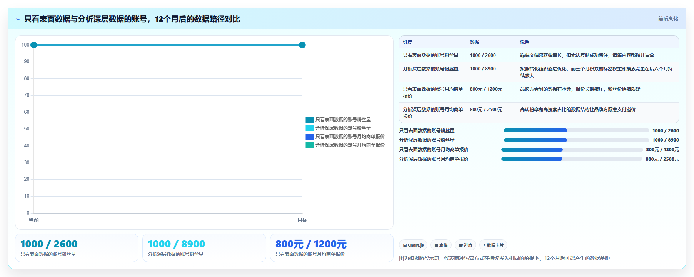Click the y-axis label 100

[25, 45]
